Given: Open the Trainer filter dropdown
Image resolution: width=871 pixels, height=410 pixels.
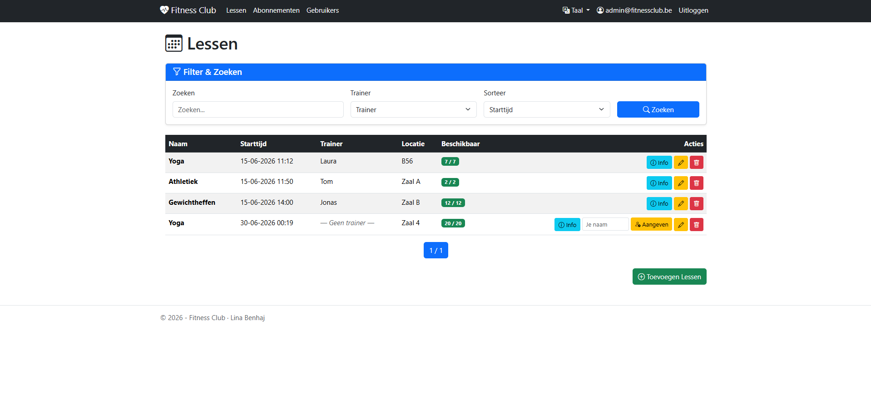Looking at the screenshot, I should (x=413, y=109).
